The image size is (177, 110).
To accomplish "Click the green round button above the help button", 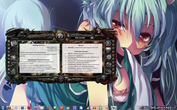I will click(x=54, y=31).
